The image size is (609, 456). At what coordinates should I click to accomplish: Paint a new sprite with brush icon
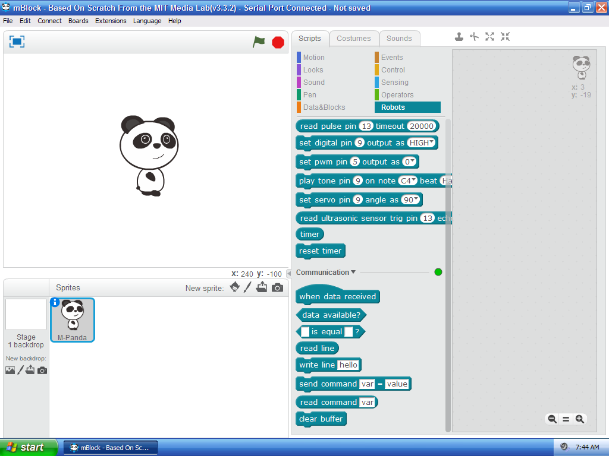pyautogui.click(x=247, y=287)
